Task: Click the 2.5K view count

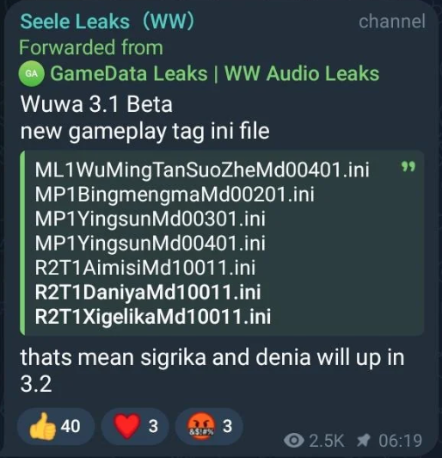Action: (x=326, y=441)
